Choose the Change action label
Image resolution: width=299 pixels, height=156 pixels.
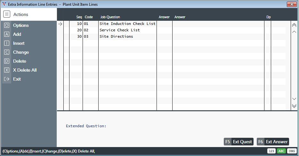[x=21, y=52]
